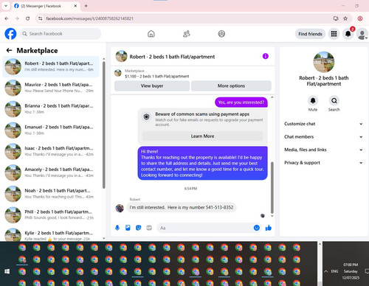This screenshot has width=369, height=286.
Task: Click the Facebook logo icon
Action: click(x=10, y=34)
